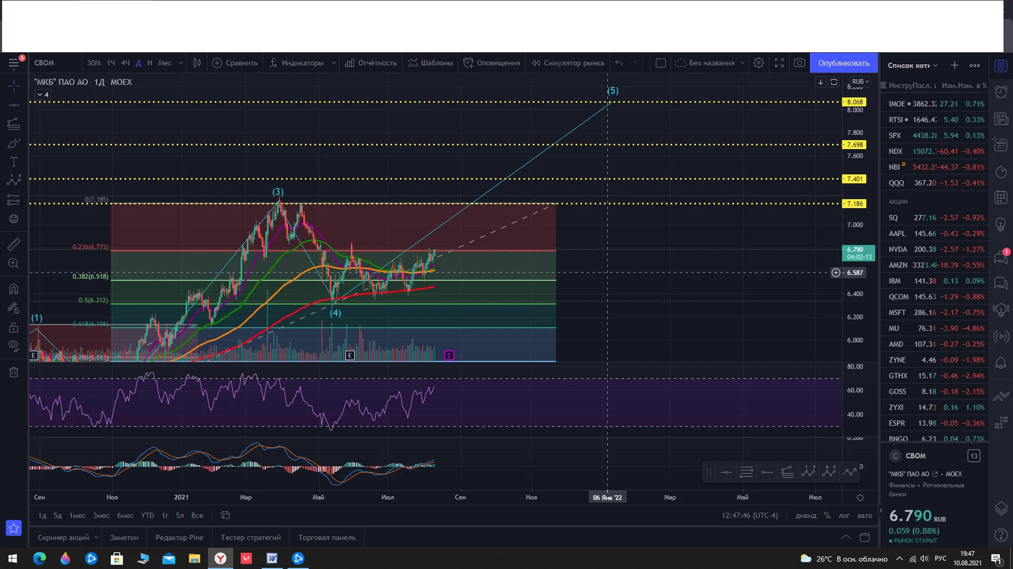Open the economic calendar sidebar icon

click(1001, 198)
